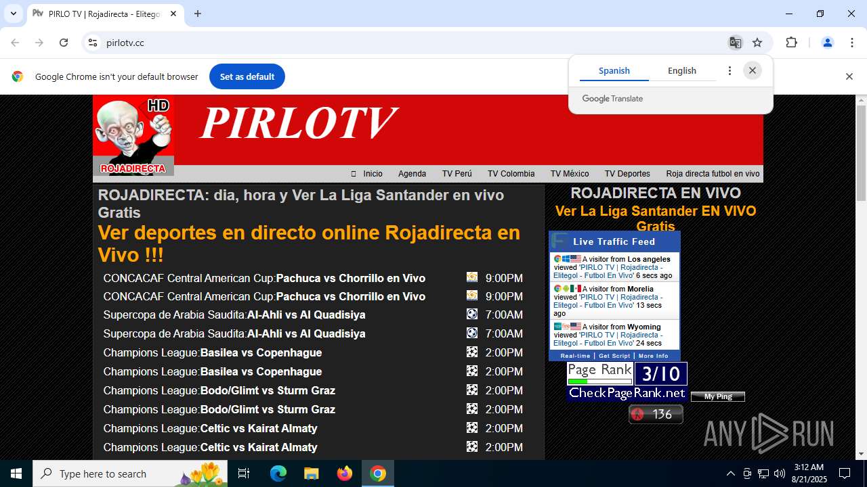Go forward in browser history
Screen dimensions: 867x487
(39, 43)
